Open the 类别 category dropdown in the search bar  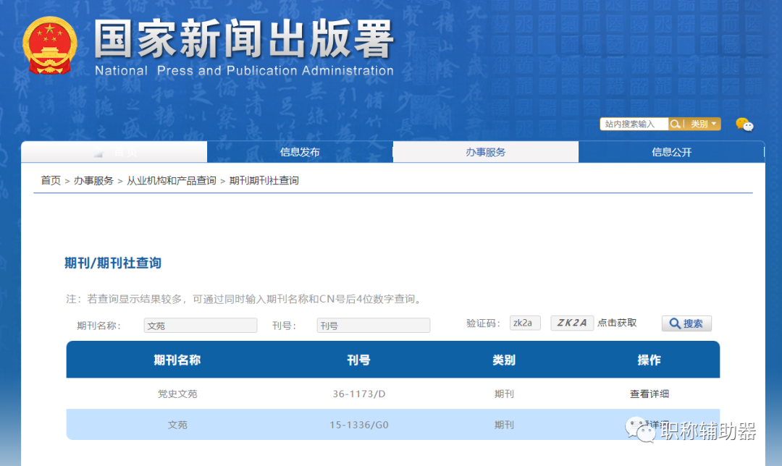[x=699, y=124]
